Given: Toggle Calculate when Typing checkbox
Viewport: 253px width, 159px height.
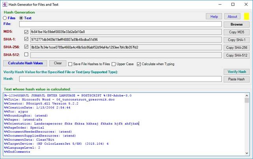Looking at the screenshot, I should [139, 64].
